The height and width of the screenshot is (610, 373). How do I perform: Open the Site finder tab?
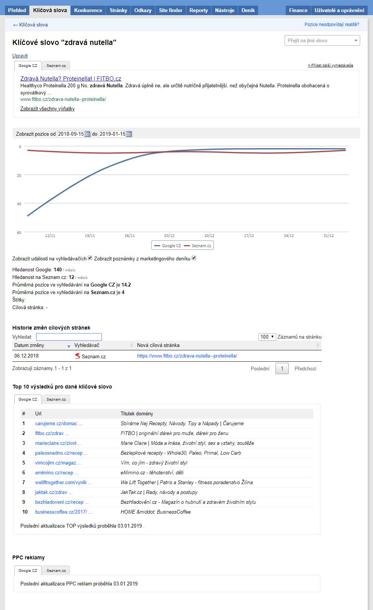[171, 10]
